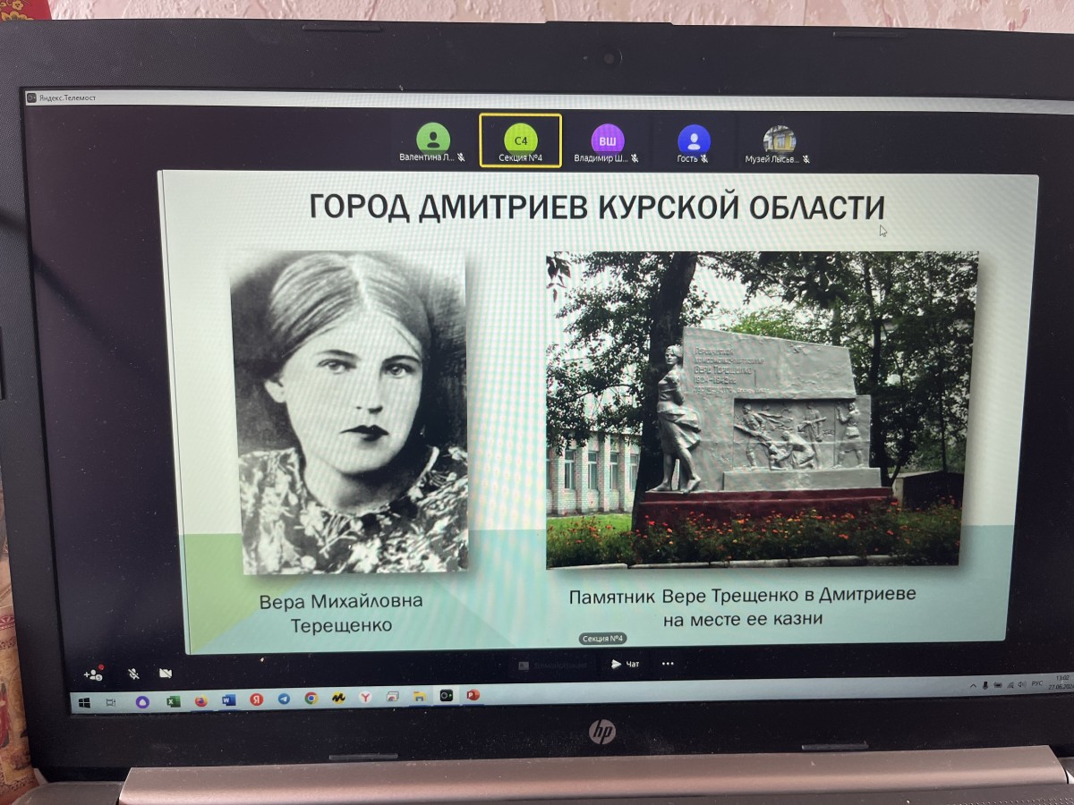This screenshot has height=805, width=1074.
Task: Click Владимир Ш. participant avatar
Action: click(607, 140)
